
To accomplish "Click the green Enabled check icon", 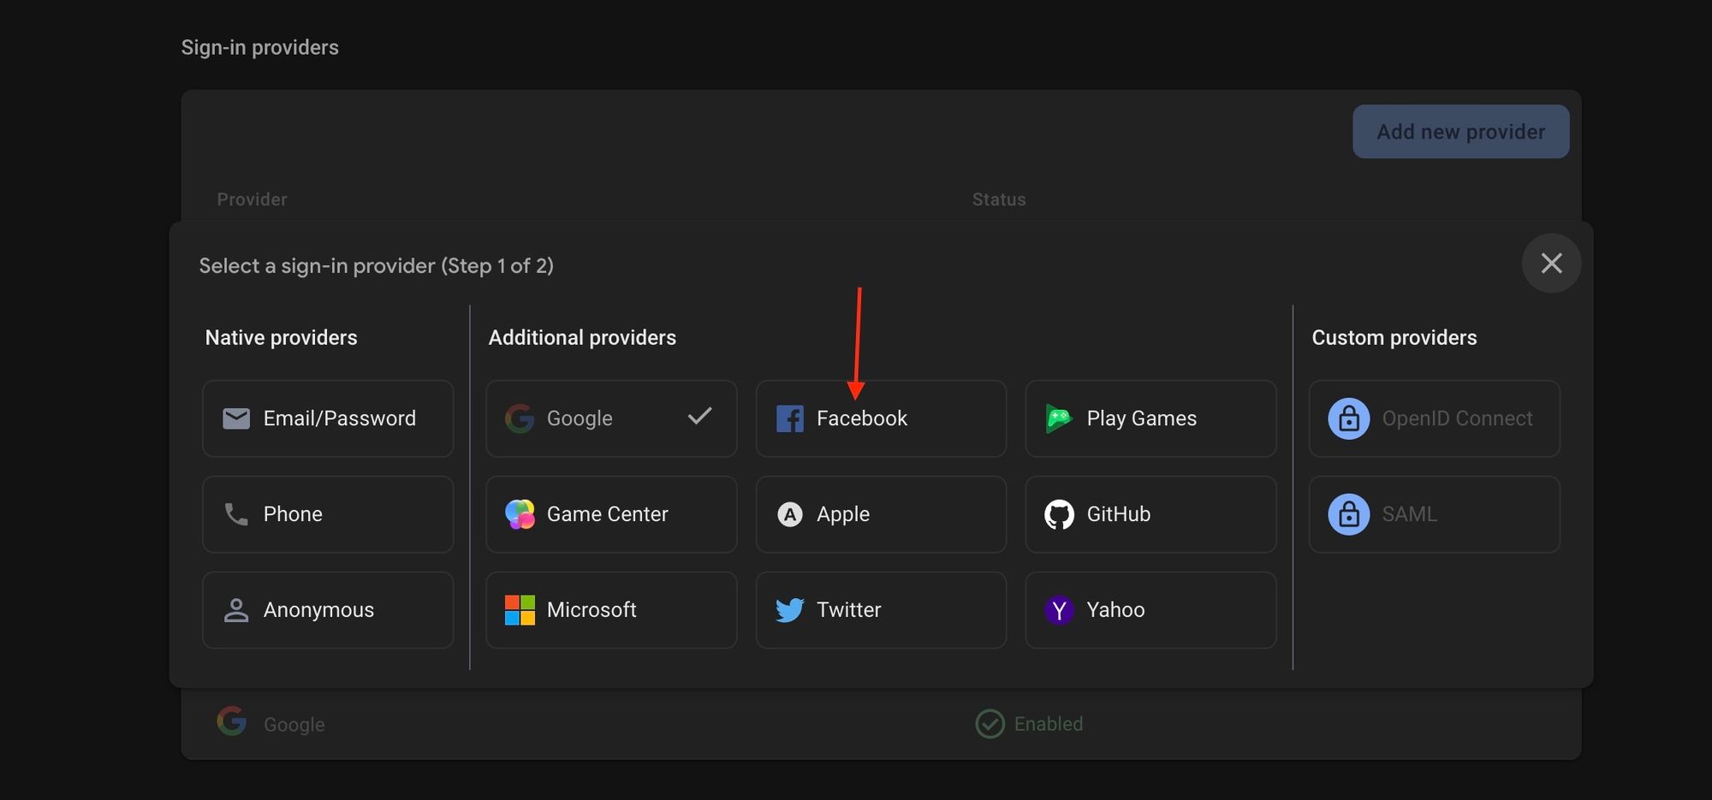I will tap(990, 724).
